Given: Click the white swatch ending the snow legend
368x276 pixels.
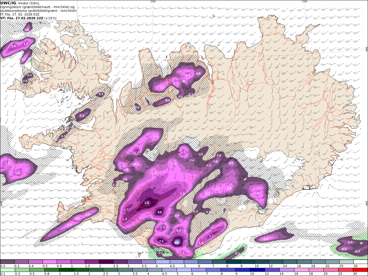Looking at the screenshot, I should 361,262.
